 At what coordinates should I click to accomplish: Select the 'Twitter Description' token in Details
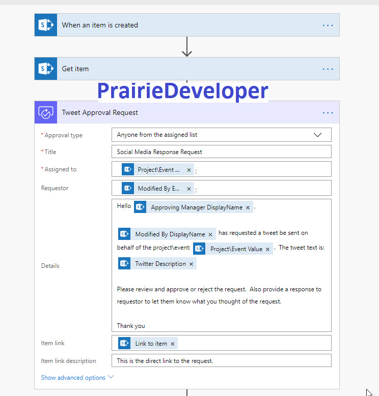point(157,264)
